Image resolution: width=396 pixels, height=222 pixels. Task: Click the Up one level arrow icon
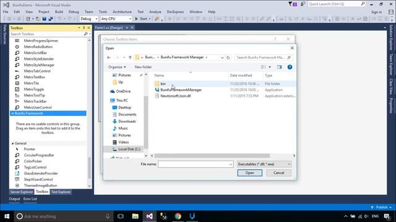pos(130,57)
